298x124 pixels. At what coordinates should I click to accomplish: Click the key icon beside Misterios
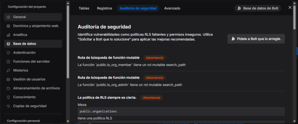click(8, 71)
